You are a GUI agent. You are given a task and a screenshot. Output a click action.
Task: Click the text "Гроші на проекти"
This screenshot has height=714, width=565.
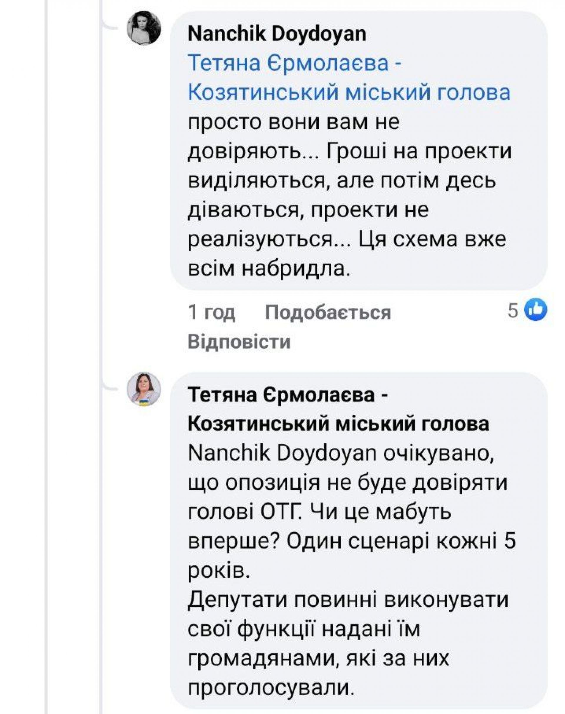click(419, 152)
